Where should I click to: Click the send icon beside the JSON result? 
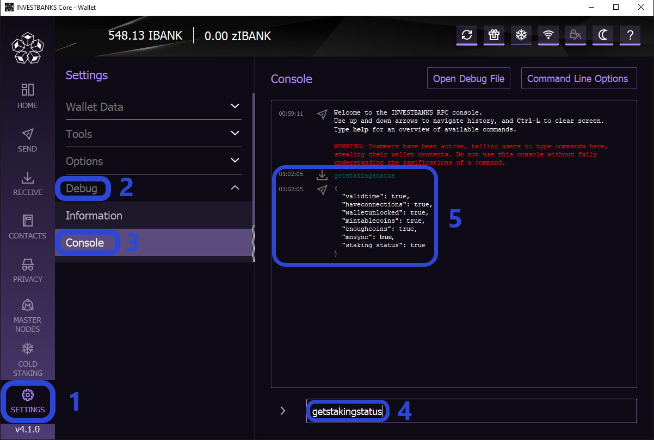322,190
